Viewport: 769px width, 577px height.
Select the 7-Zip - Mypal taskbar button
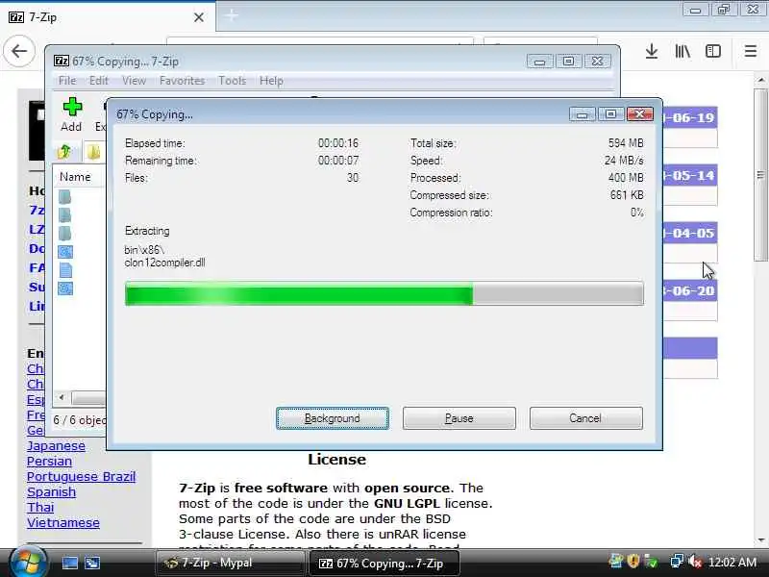(229, 563)
